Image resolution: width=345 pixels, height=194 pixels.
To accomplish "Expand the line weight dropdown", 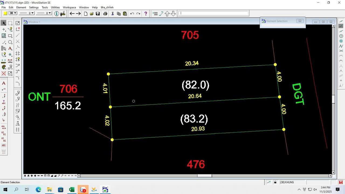I will (x=44, y=13).
